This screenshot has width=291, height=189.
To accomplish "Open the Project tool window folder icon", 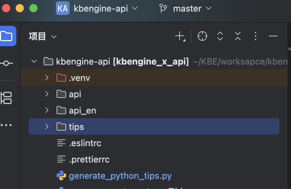I will pyautogui.click(x=7, y=36).
